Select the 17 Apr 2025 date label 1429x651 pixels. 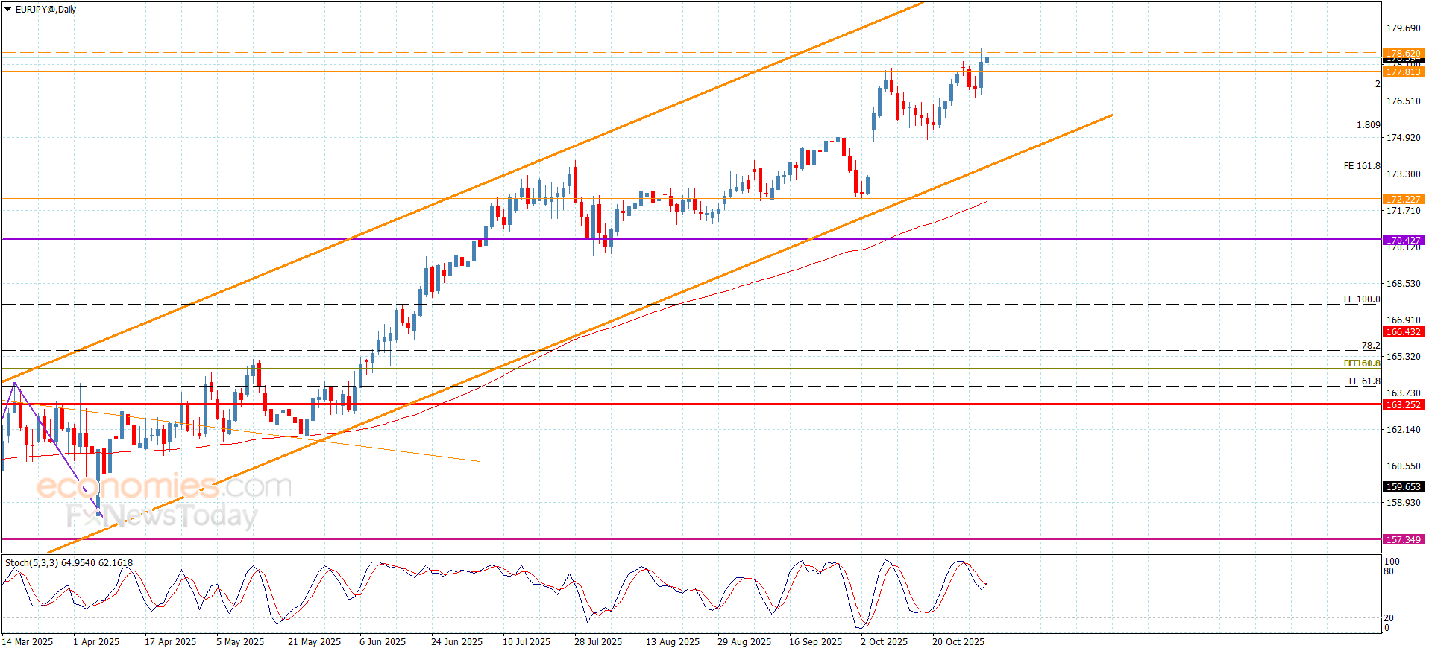pos(170,641)
